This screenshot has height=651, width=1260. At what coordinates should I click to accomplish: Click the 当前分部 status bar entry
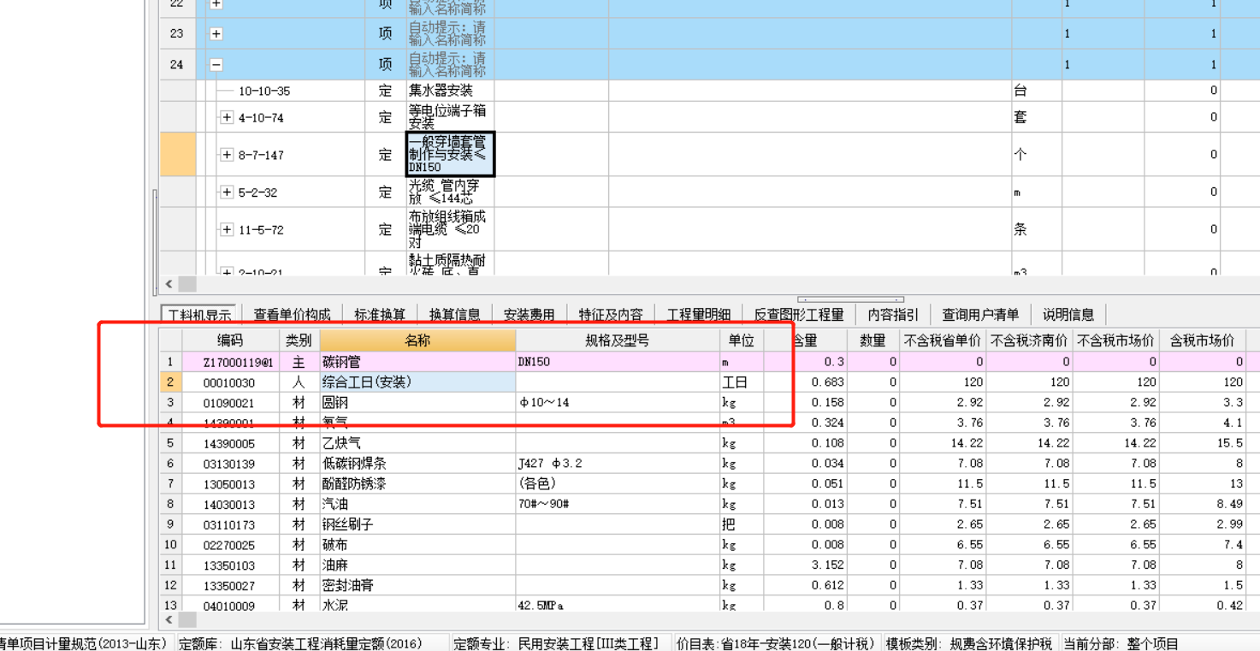[x=1121, y=643]
